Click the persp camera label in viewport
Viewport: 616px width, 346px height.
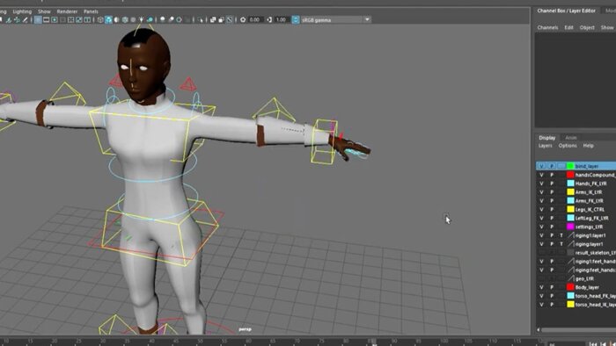tap(245, 329)
